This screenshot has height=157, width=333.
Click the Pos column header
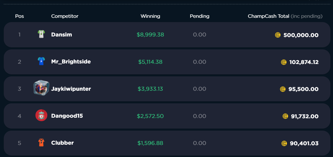20,16
